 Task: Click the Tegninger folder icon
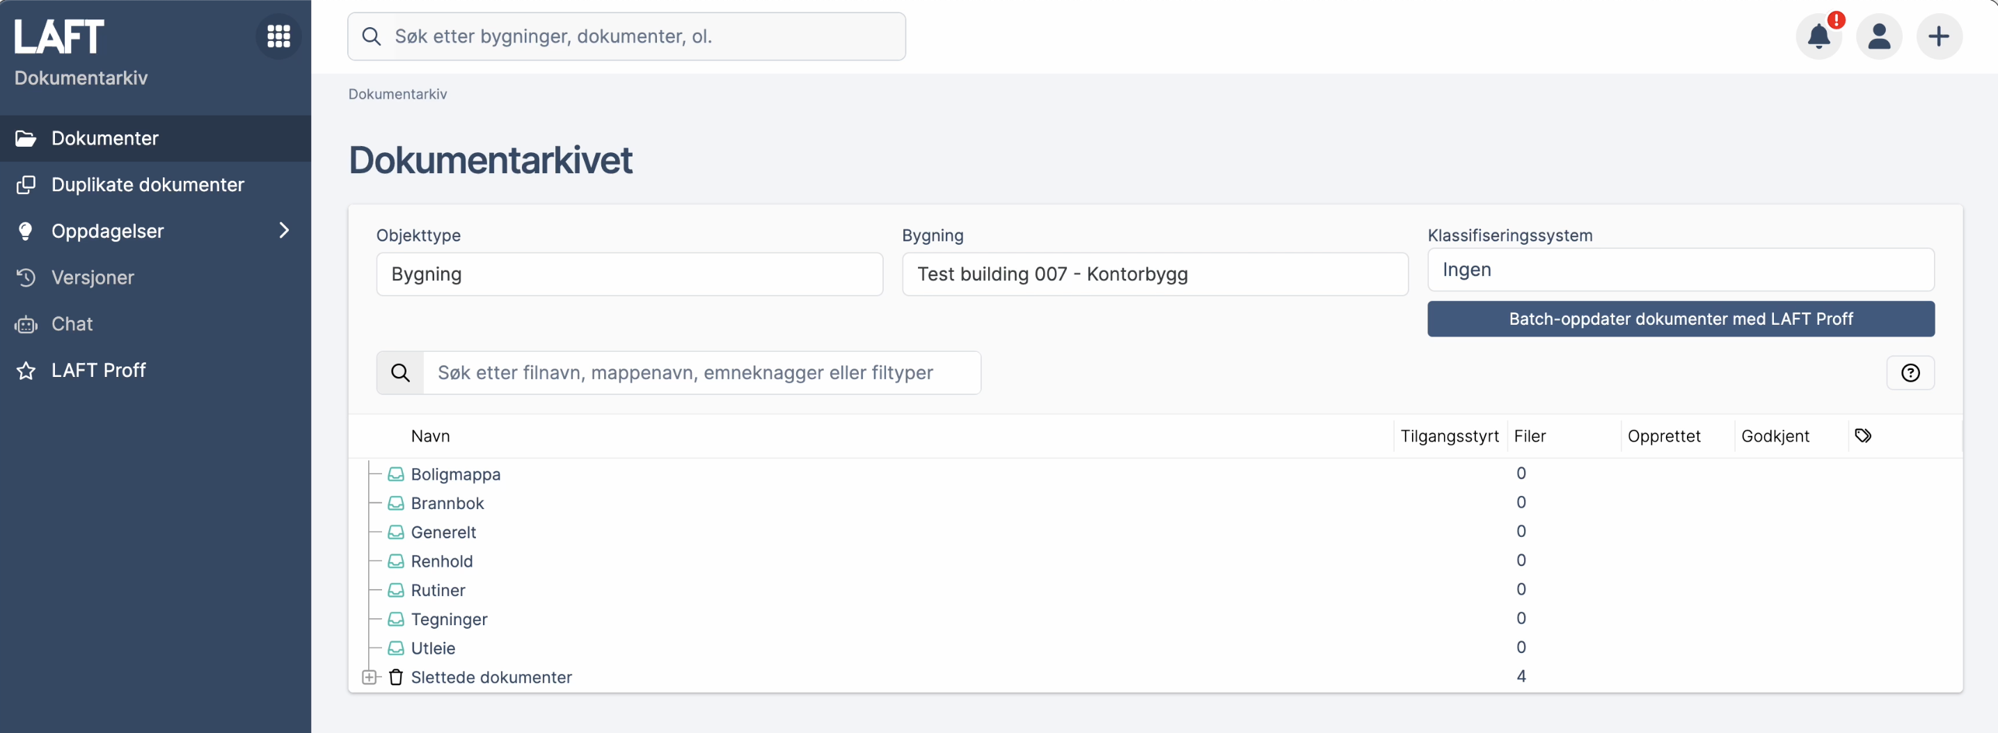tap(395, 619)
